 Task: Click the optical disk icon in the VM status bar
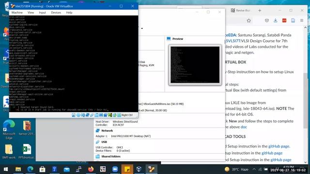(x=78, y=115)
